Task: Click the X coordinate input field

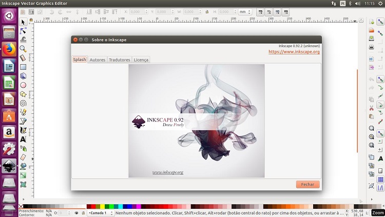Action: coord(137,12)
